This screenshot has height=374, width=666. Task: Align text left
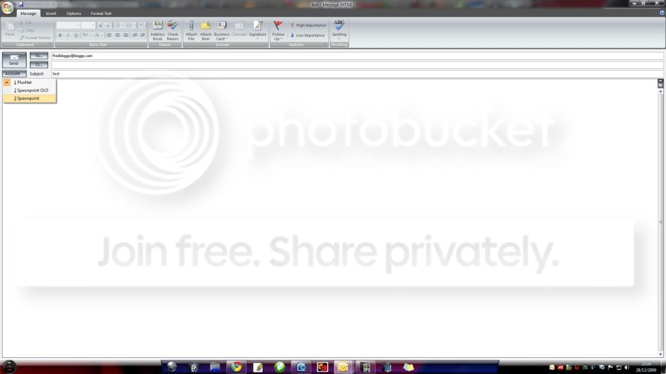(109, 35)
